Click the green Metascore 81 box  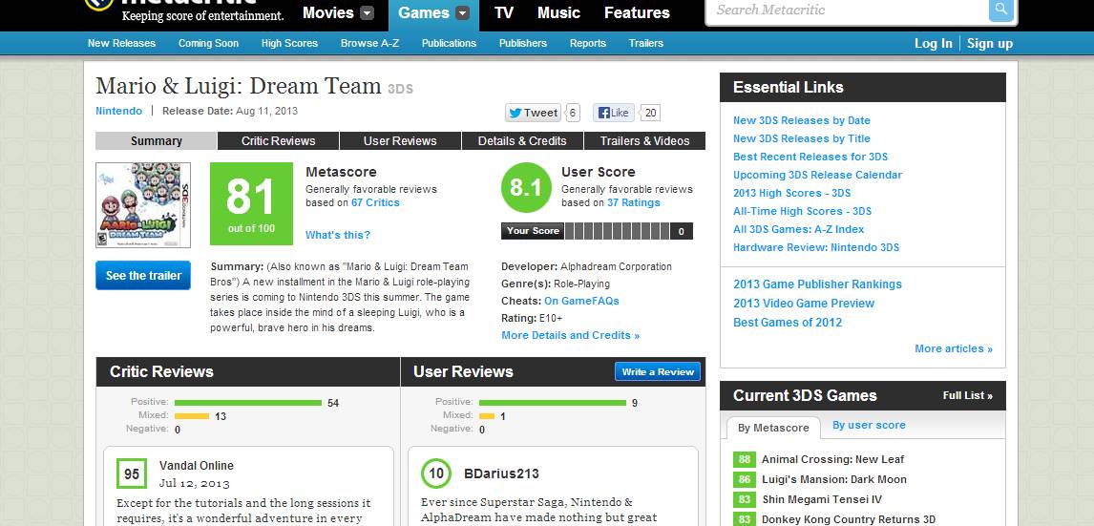(251, 203)
